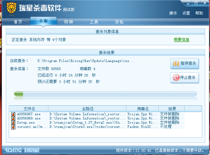
Task: Go to the 工具 tab
Action: point(94,22)
